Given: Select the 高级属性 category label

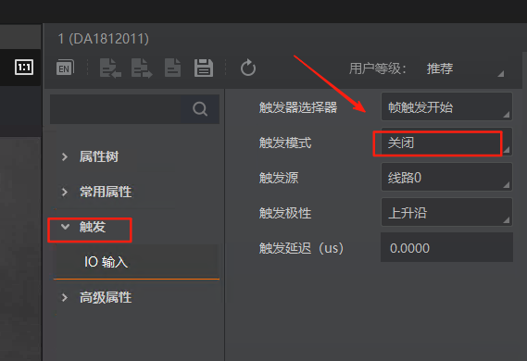Looking at the screenshot, I should click(106, 297).
